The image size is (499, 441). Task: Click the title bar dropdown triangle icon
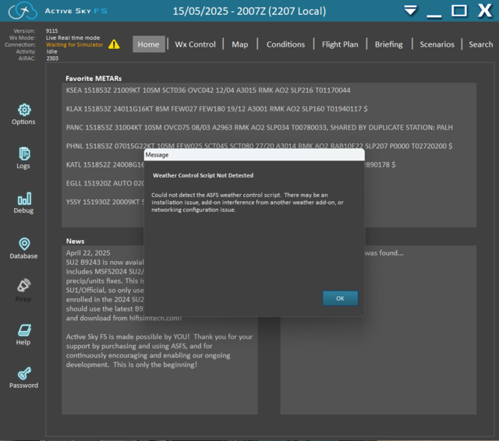(x=411, y=10)
